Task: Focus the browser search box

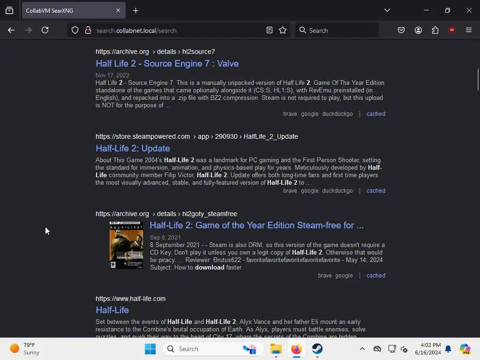Action: [x=337, y=30]
